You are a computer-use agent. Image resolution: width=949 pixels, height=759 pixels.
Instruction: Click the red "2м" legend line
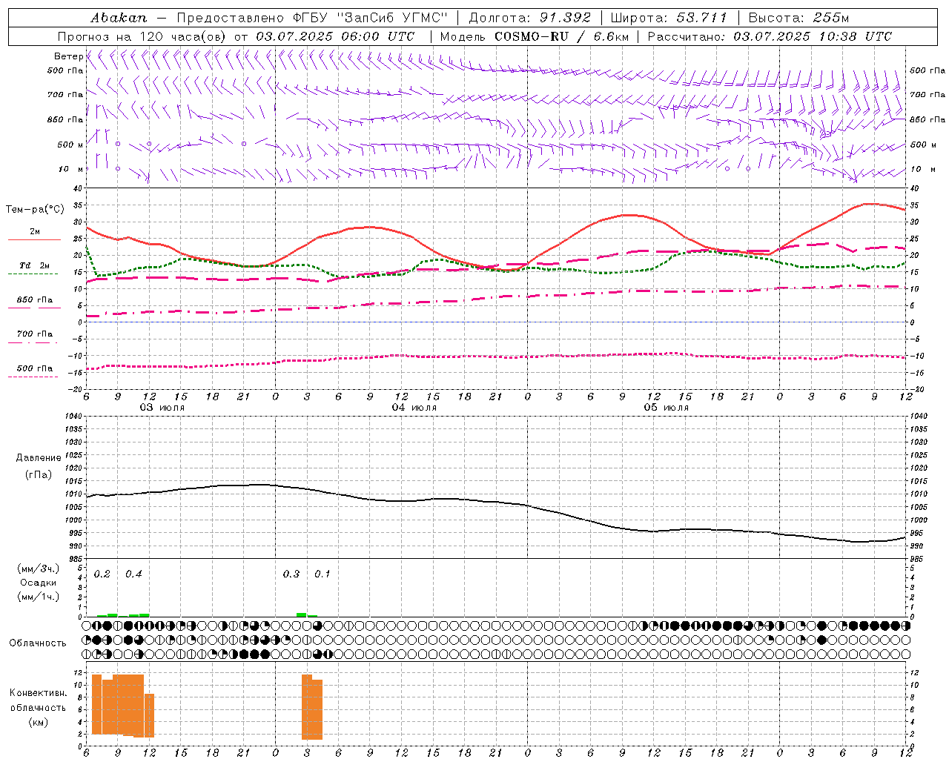[x=34, y=239]
